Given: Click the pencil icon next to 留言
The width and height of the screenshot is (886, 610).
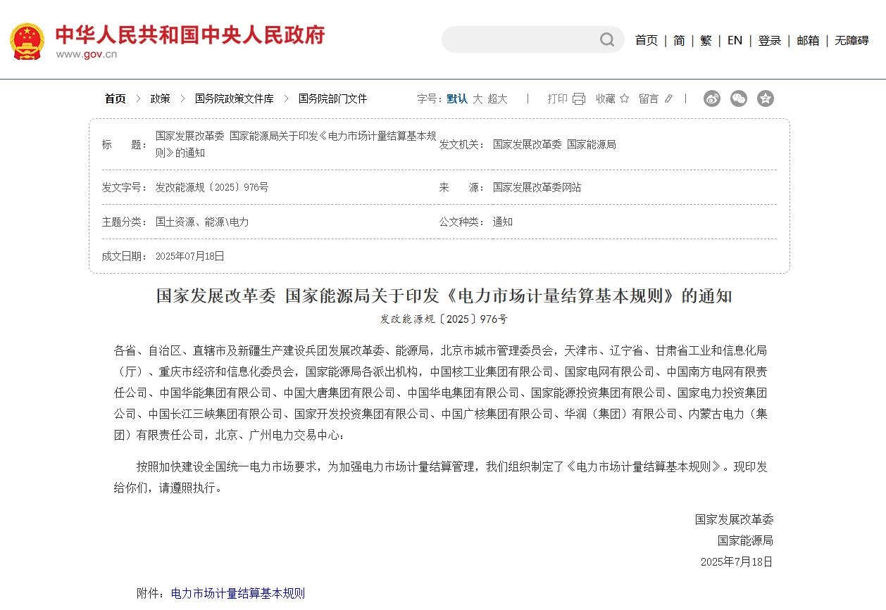Looking at the screenshot, I should (x=668, y=99).
